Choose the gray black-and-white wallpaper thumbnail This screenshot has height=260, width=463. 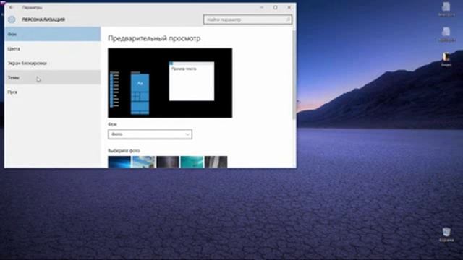pos(216,162)
